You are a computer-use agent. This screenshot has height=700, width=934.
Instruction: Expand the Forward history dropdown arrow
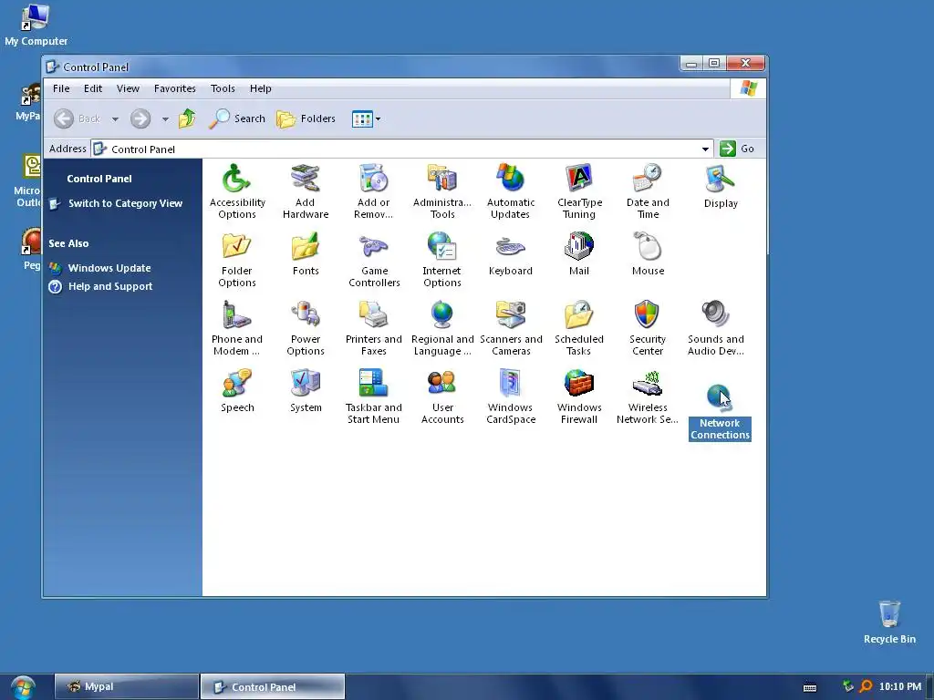[165, 119]
